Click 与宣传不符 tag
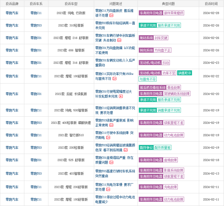Screen dimensions: 224x206 148,79
